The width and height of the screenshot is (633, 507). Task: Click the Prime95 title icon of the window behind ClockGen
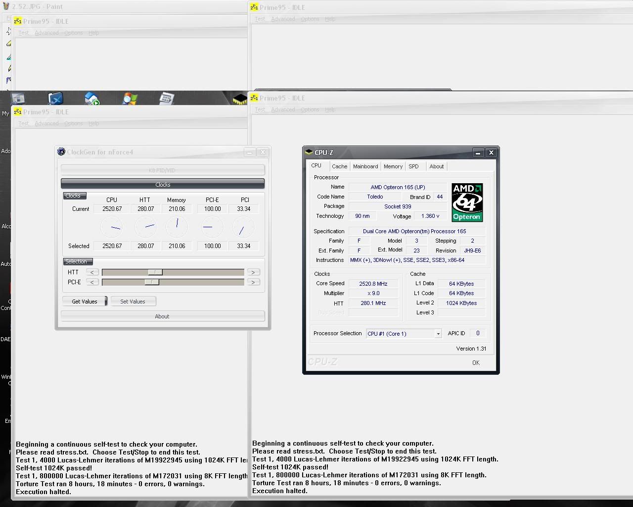coord(18,111)
